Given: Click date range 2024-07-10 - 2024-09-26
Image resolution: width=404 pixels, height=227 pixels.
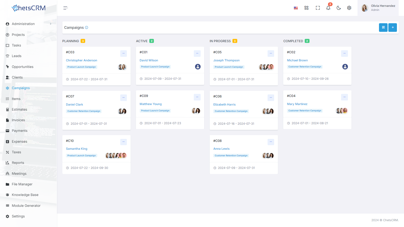Looking at the screenshot, I should 310,79.
